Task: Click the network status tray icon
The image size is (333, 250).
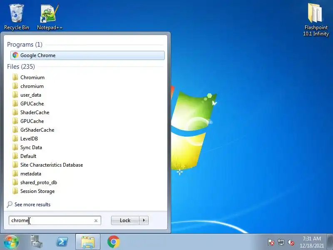Action: pyautogui.click(x=281, y=242)
